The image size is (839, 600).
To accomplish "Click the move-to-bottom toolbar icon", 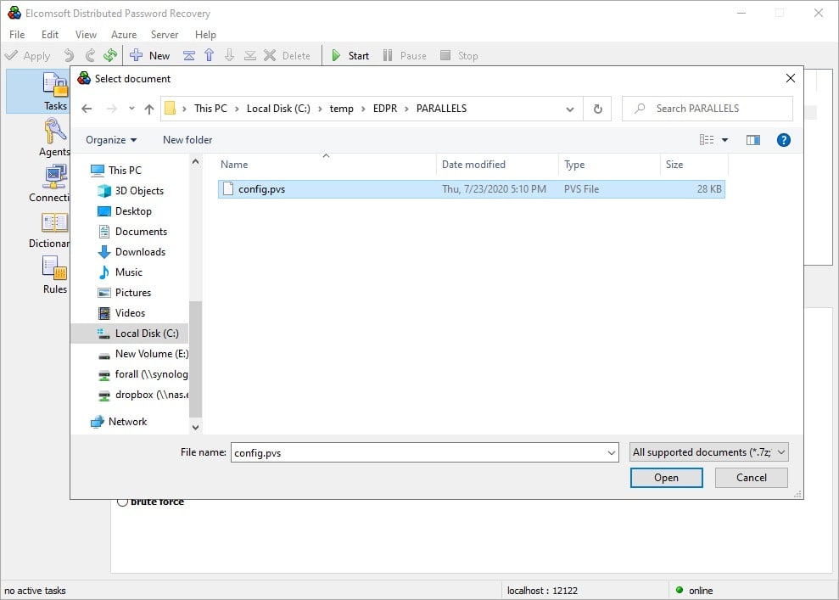I will pyautogui.click(x=250, y=55).
